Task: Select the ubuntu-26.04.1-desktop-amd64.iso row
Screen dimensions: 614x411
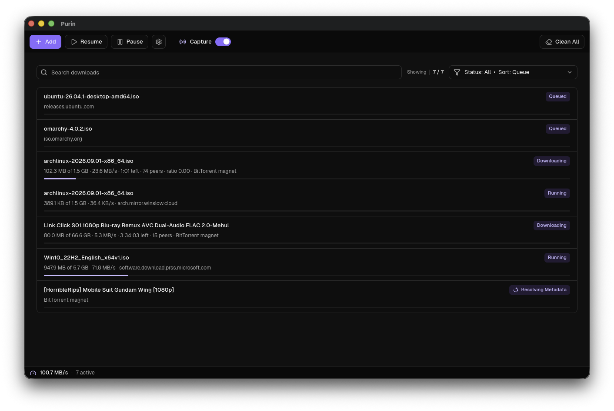Action: point(307,104)
